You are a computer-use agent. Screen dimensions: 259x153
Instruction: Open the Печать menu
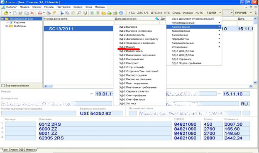(x=49, y=7)
